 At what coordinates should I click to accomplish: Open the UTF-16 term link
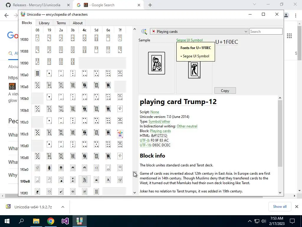tap(145, 145)
